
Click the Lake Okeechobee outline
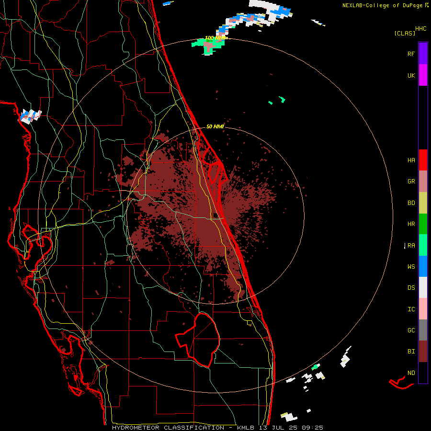click(x=198, y=340)
